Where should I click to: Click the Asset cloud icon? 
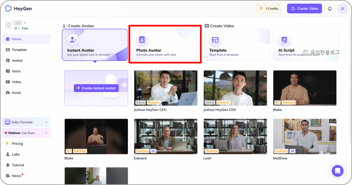pyautogui.click(x=8, y=92)
